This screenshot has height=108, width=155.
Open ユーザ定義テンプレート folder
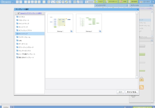point(30,54)
